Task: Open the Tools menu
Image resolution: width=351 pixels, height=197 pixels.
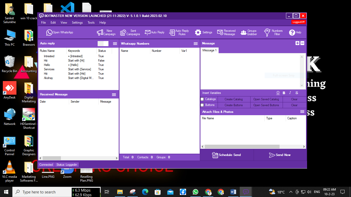Action: (91, 23)
